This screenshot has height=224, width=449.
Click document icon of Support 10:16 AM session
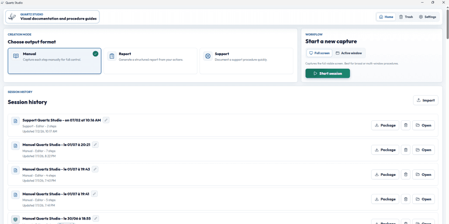click(15, 121)
